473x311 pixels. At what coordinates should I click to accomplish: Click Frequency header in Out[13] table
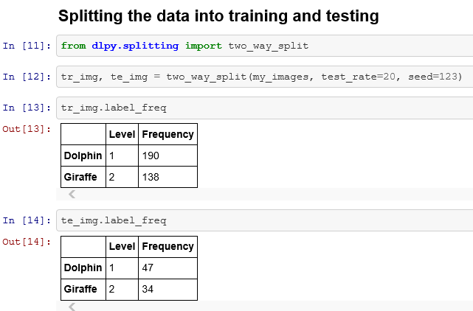pos(168,134)
